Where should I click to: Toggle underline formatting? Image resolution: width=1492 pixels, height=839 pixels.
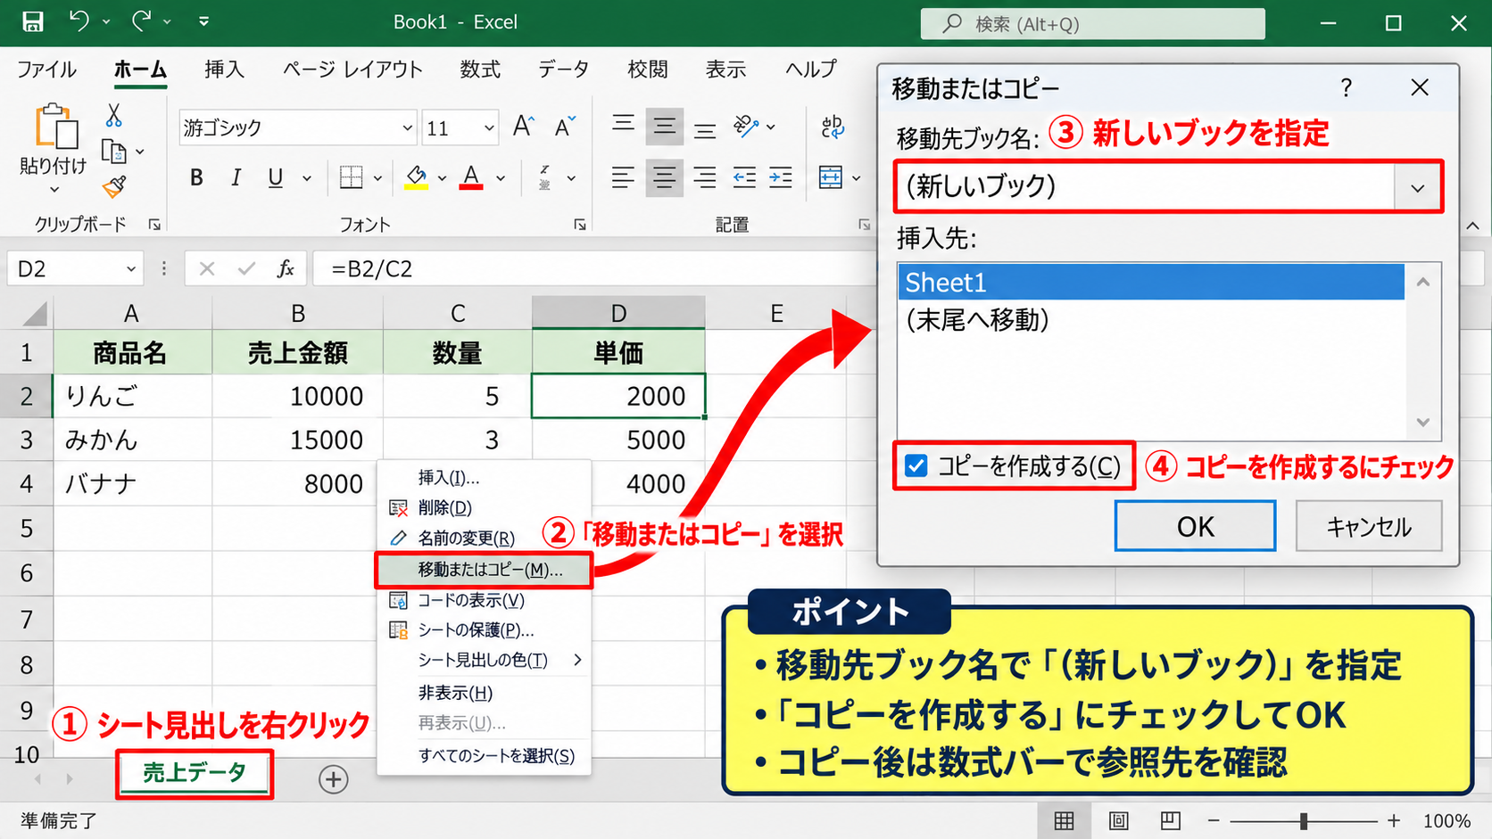click(276, 177)
